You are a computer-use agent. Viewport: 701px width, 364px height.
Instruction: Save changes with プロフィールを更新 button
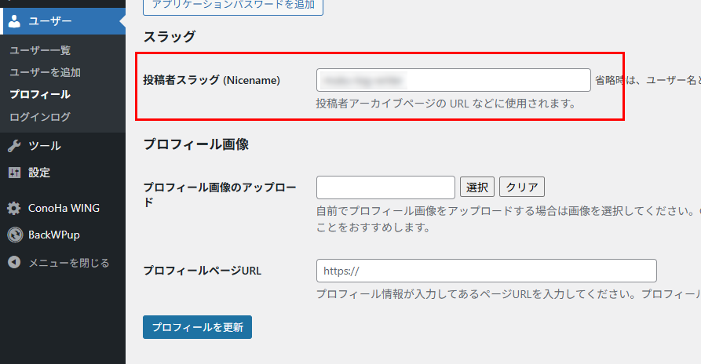tap(197, 327)
